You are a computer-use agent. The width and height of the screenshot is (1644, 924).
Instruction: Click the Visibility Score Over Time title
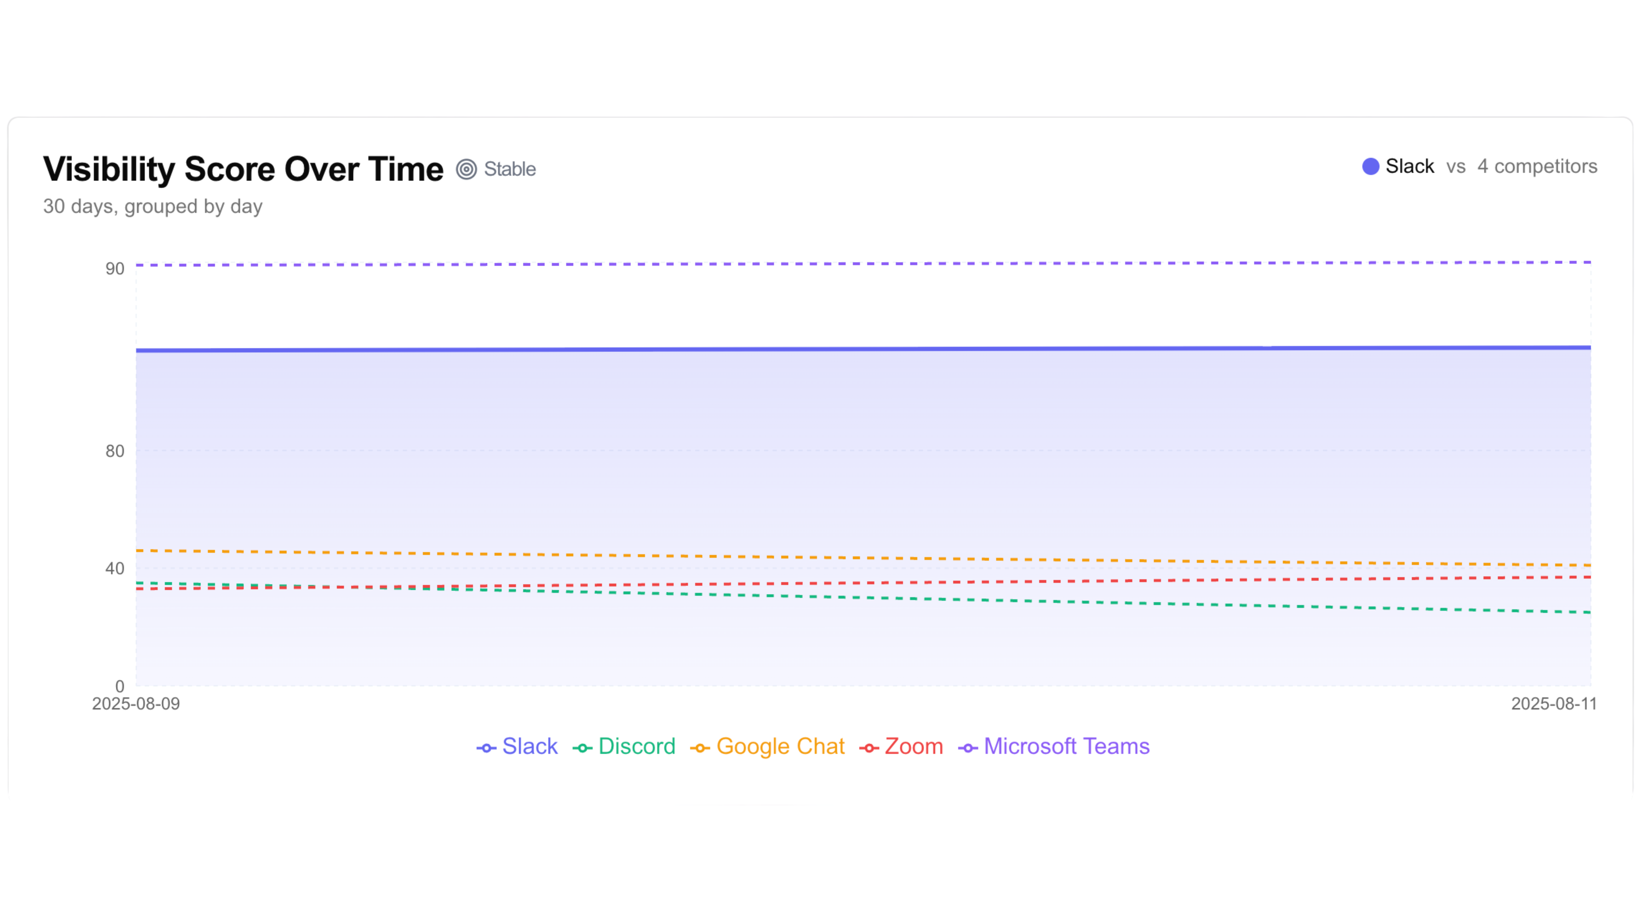pos(243,169)
